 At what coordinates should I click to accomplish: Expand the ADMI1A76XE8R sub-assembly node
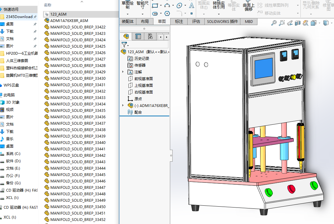123,105
